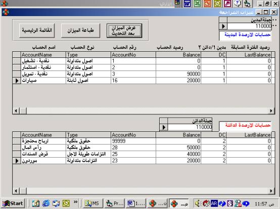
Task: Click طباعة الميزان print button
Action: coord(80,31)
